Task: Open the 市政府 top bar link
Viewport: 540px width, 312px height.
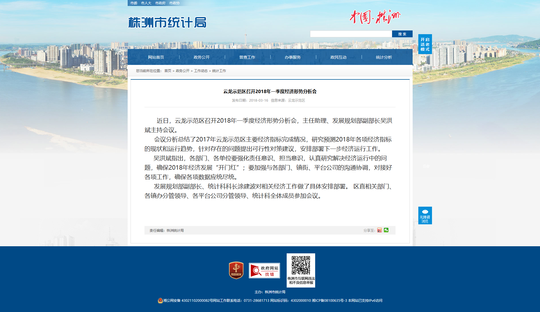Action: coord(160,3)
